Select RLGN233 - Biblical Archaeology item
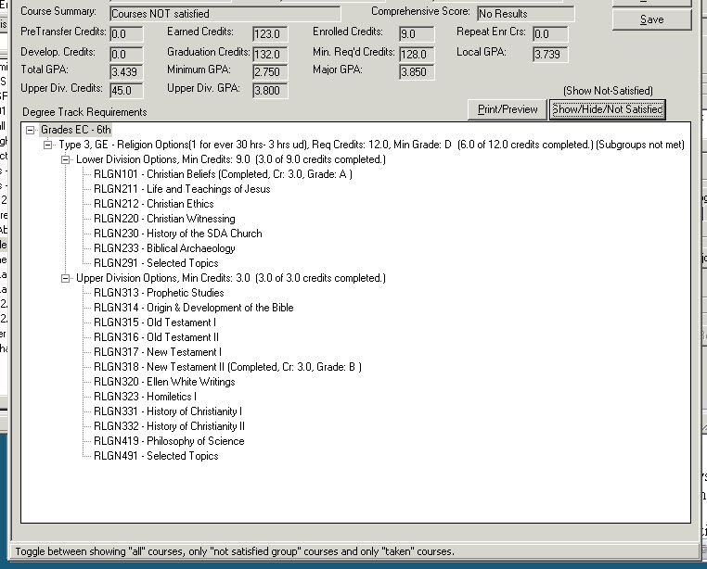 click(x=164, y=248)
